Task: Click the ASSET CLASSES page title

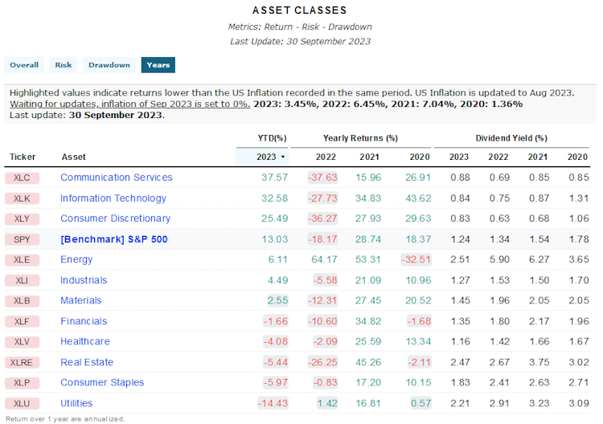Action: coord(300,10)
